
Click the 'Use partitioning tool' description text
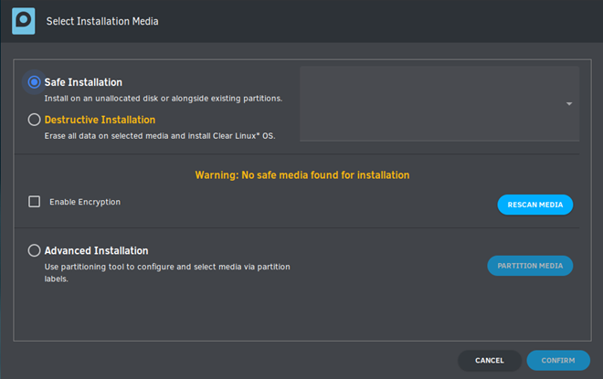167,272
